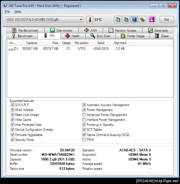Open the Extra tests tab
Viewport: 180px width, 184px height.
coord(158,30)
